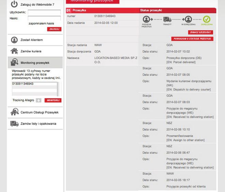Screen dimensions: 225x192
Task: Click Data nadania value 2014-02-05 12:00
Action: (x=106, y=23)
